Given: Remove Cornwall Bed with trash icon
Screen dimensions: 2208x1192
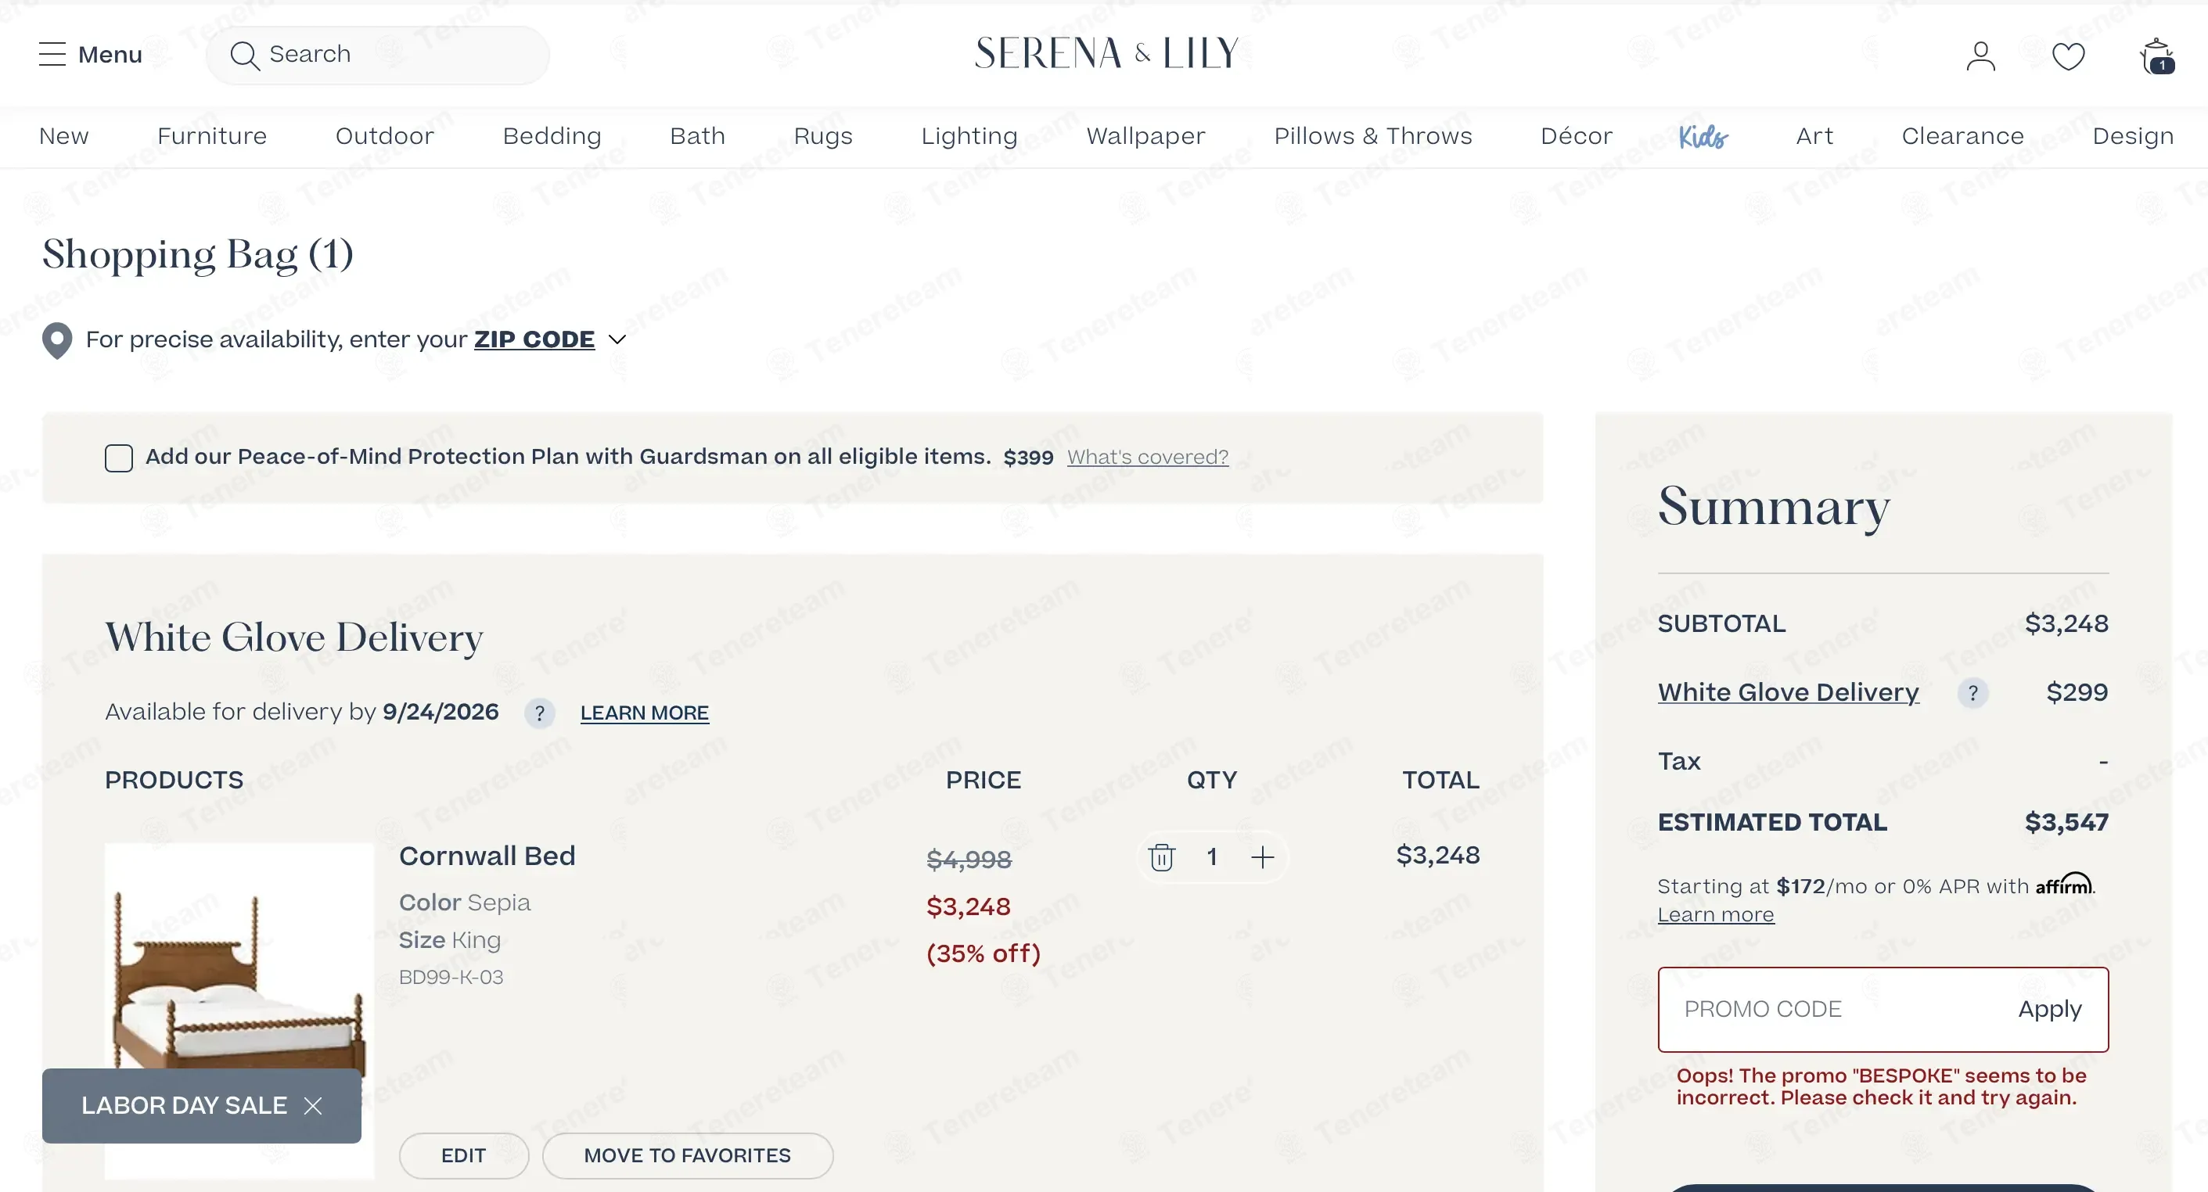Looking at the screenshot, I should (x=1161, y=857).
